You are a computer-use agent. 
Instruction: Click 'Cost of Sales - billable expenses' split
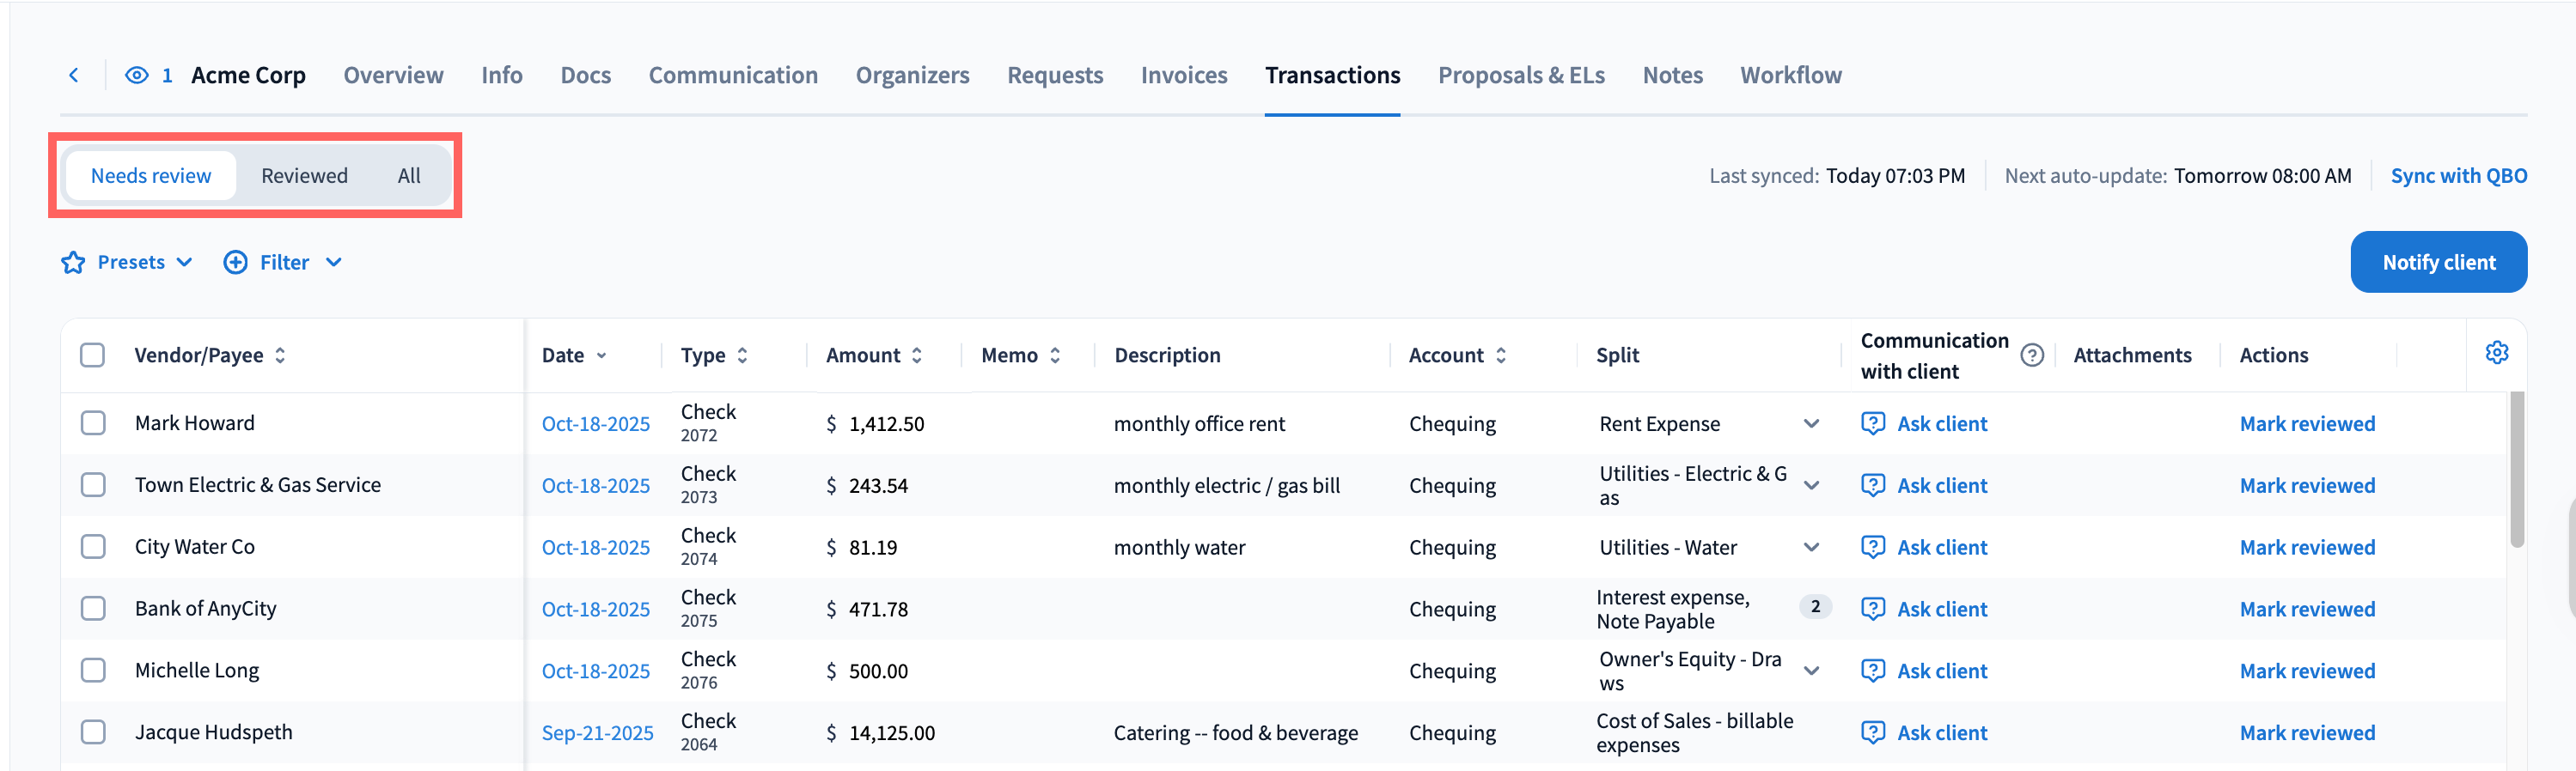pos(1694,733)
